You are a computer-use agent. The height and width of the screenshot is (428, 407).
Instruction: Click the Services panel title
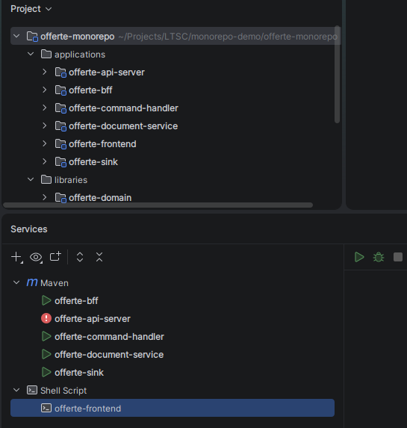point(29,229)
